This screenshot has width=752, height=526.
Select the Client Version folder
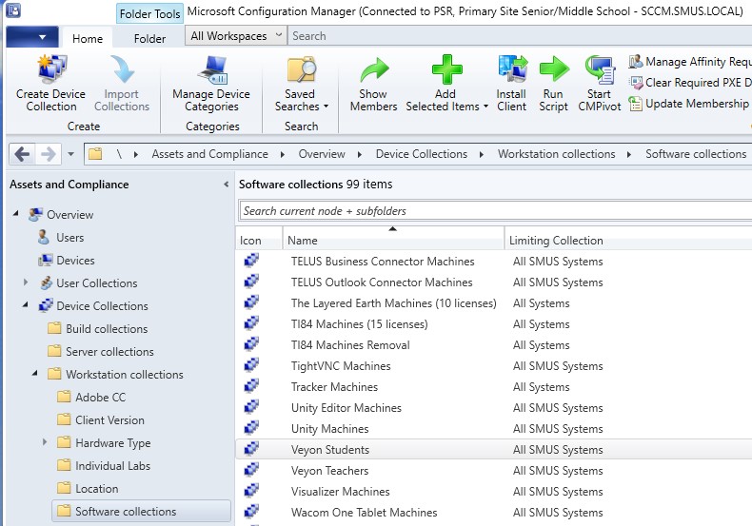109,420
